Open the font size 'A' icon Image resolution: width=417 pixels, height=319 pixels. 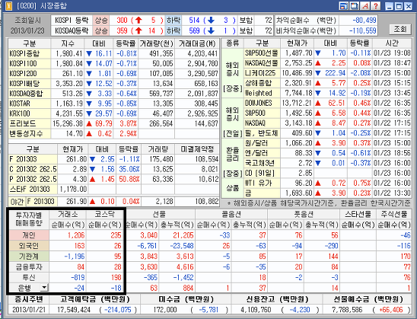[x=365, y=6]
